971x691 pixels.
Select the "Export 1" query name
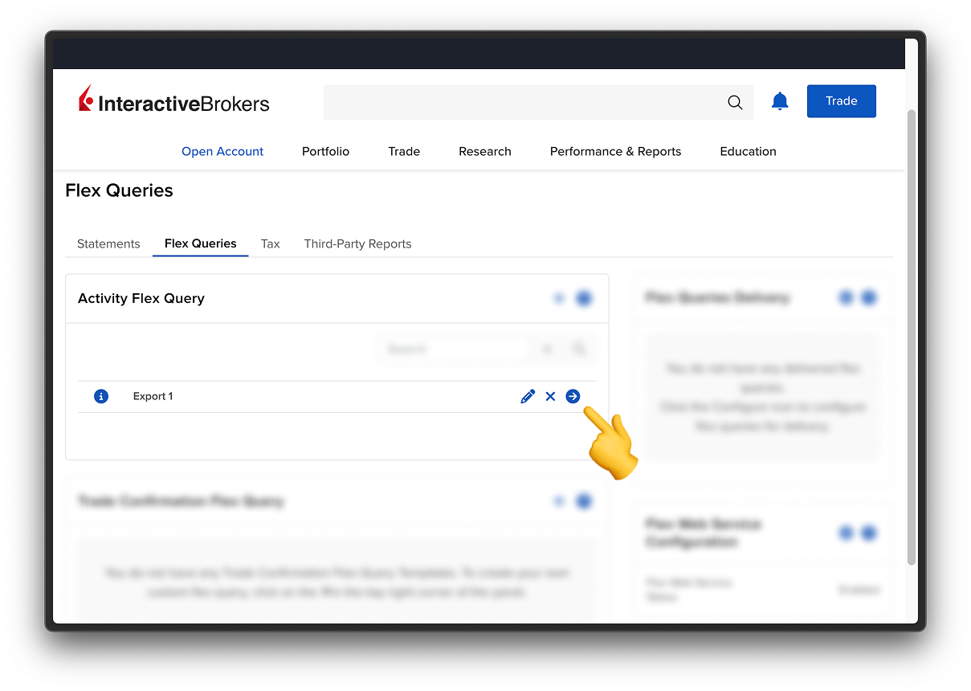[x=153, y=396]
